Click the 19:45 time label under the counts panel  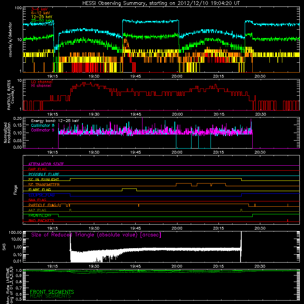(136, 76)
